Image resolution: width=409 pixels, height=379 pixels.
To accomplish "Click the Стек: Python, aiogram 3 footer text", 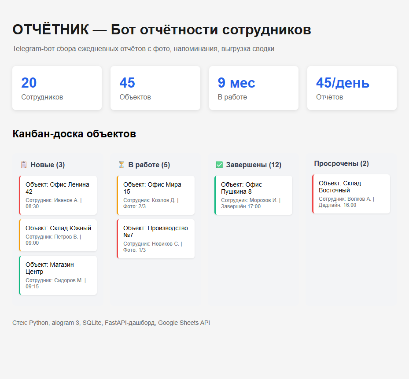I will (x=111, y=323).
